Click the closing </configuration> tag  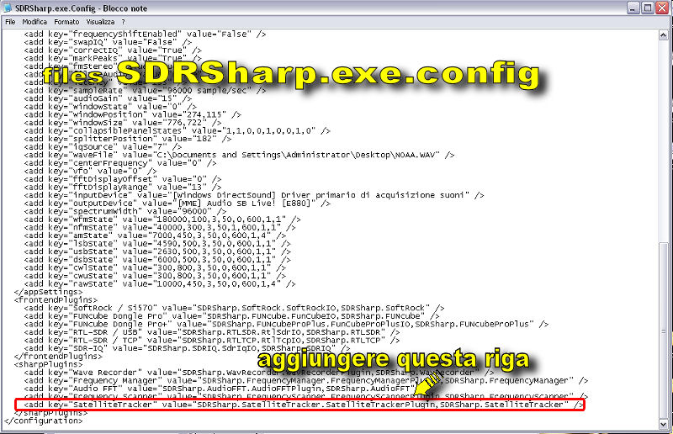pyautogui.click(x=44, y=421)
